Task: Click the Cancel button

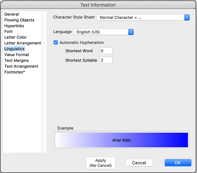Action: point(139,163)
